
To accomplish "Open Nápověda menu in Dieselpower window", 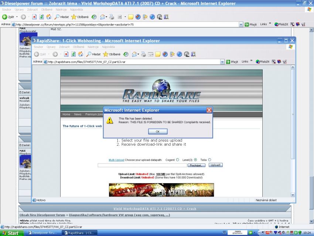I will point(76,9).
